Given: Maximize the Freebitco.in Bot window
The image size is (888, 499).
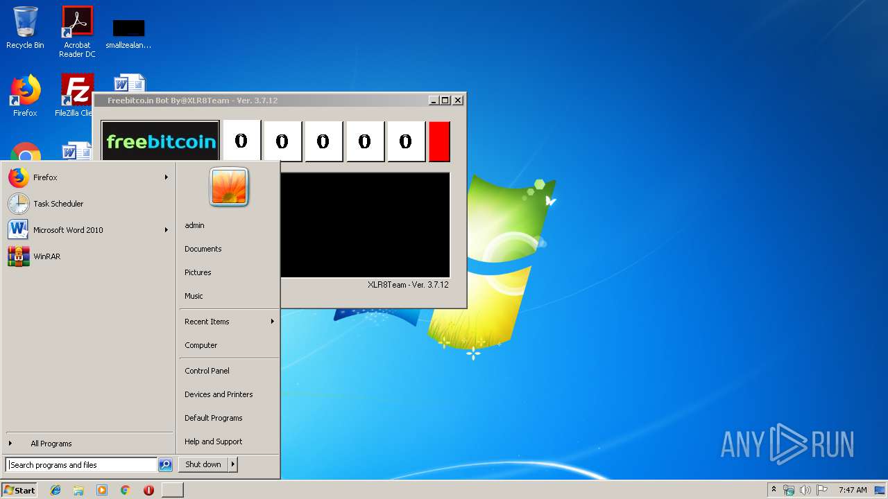Looking at the screenshot, I should point(445,100).
